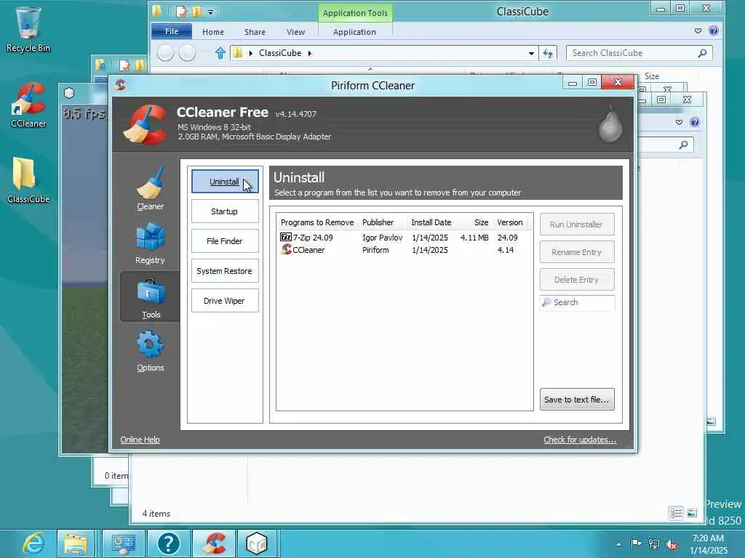Click the Rename Entry button
Image resolution: width=745 pixels, height=558 pixels.
(576, 252)
